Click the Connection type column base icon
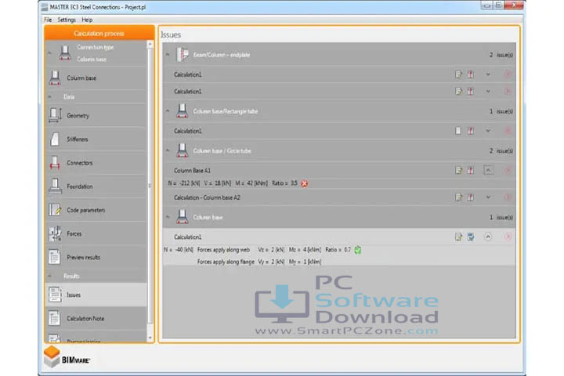Image resolution: width=564 pixels, height=376 pixels. 65,53
